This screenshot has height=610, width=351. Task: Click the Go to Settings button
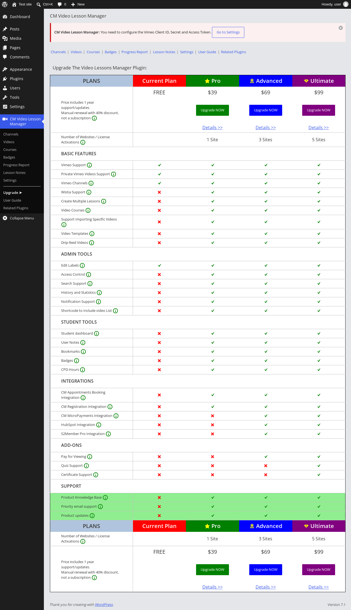pos(228,32)
